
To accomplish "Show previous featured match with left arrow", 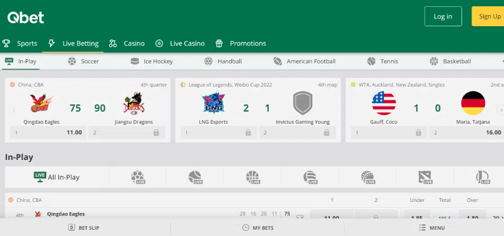I will (x=14, y=110).
